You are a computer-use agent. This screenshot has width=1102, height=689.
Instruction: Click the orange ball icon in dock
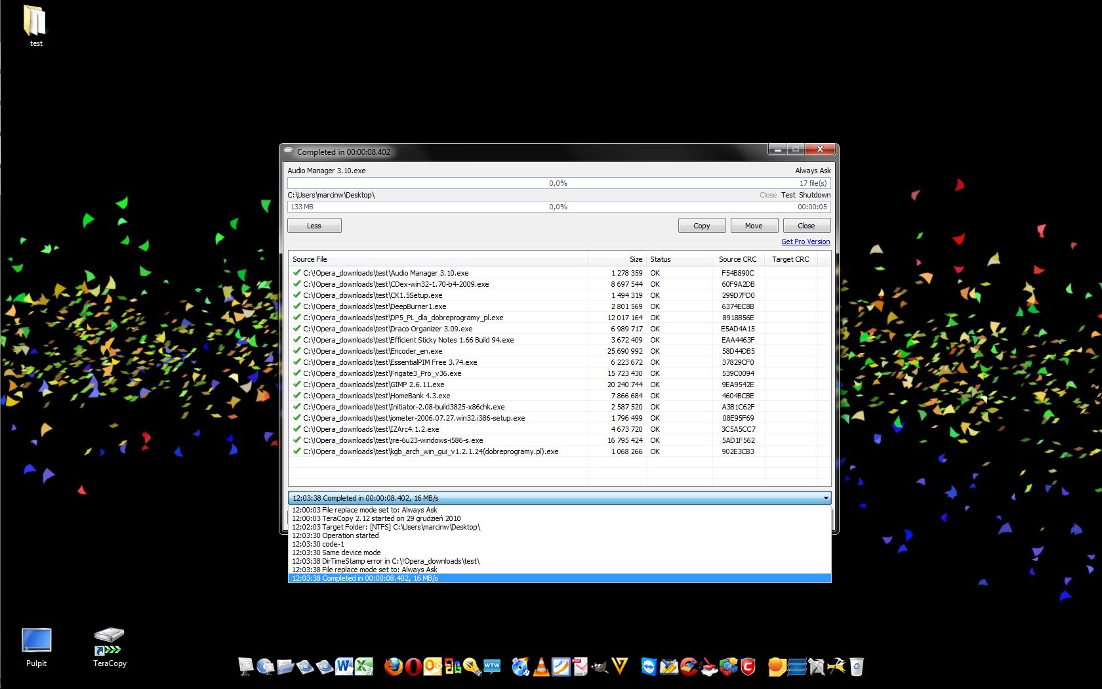[777, 667]
